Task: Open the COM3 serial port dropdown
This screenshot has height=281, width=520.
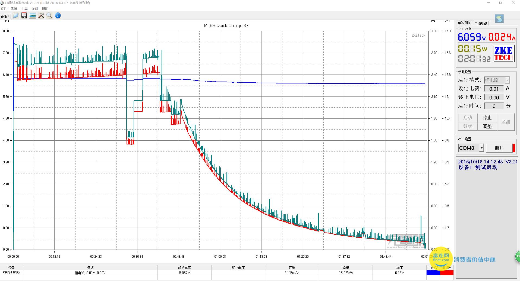Action: coord(481,148)
